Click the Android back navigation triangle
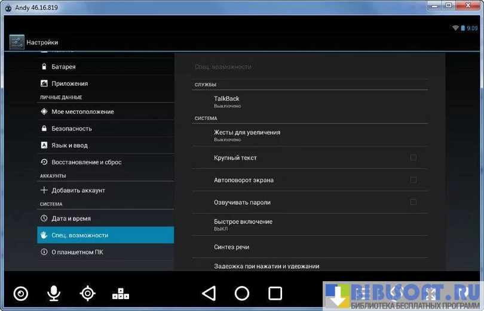 (x=209, y=293)
